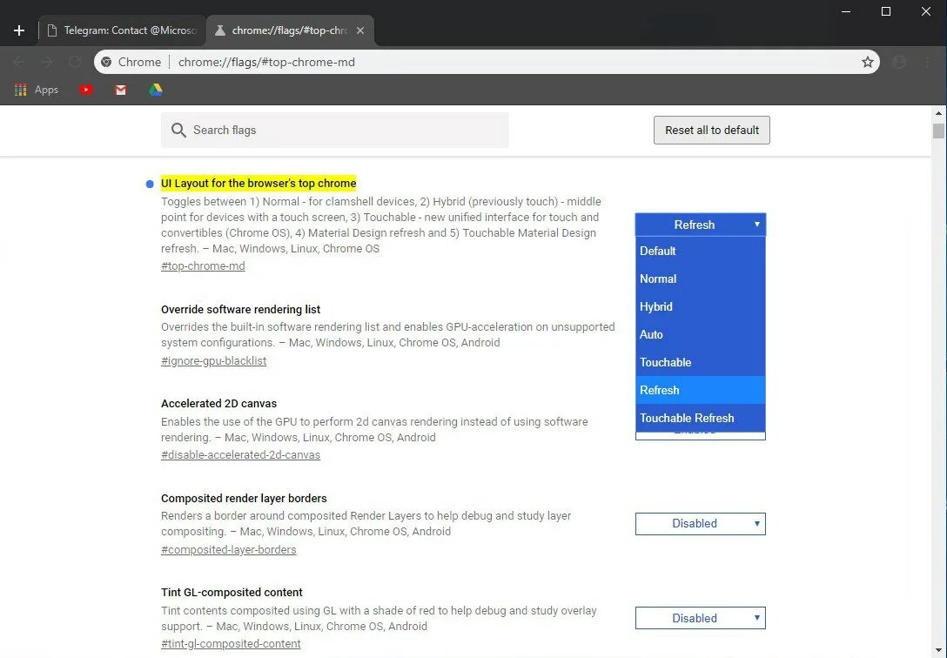Open the YouTube bookmark
947x658 pixels.
click(x=86, y=90)
